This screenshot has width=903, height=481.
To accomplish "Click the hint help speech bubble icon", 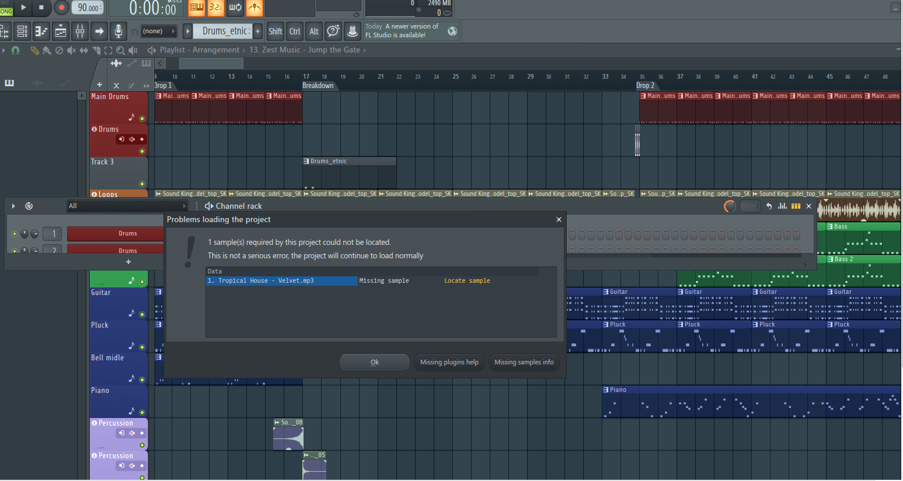I will 333,31.
